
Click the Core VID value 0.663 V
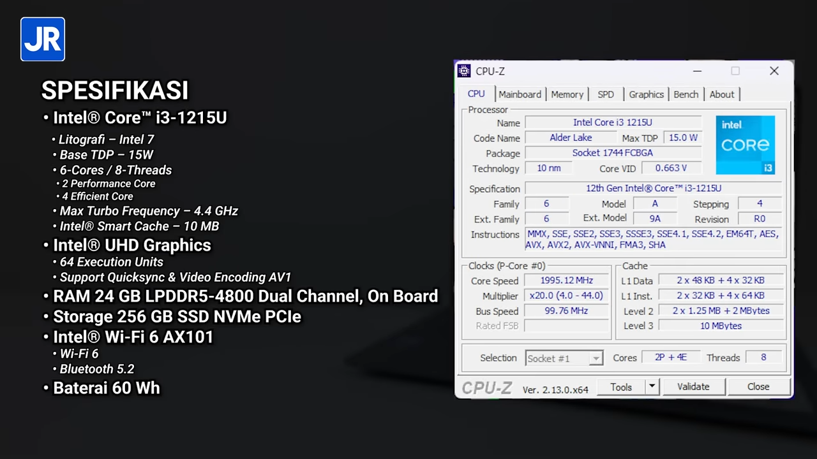click(x=671, y=168)
